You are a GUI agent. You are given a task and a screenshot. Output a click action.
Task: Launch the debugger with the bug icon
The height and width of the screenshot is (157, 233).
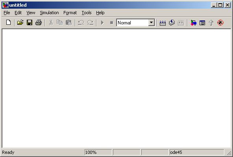[x=220, y=23]
